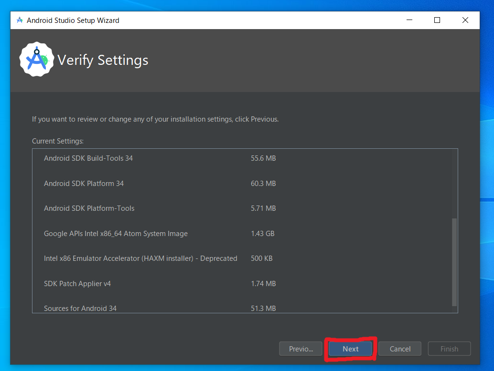Click the 5.71 MB size value
This screenshot has height=371, width=494.
tap(263, 208)
